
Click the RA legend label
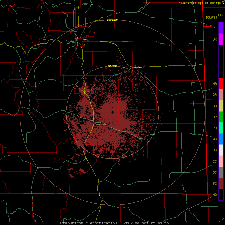214,128
